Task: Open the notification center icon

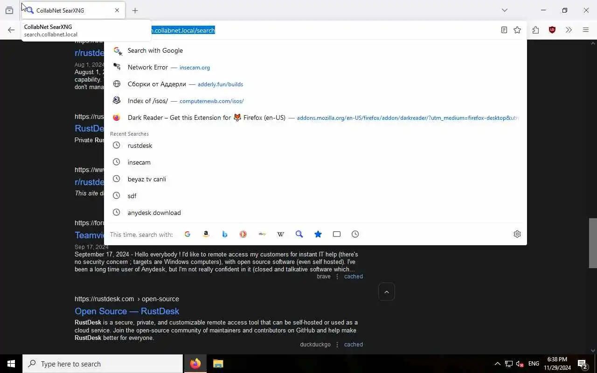Action: (x=583, y=364)
